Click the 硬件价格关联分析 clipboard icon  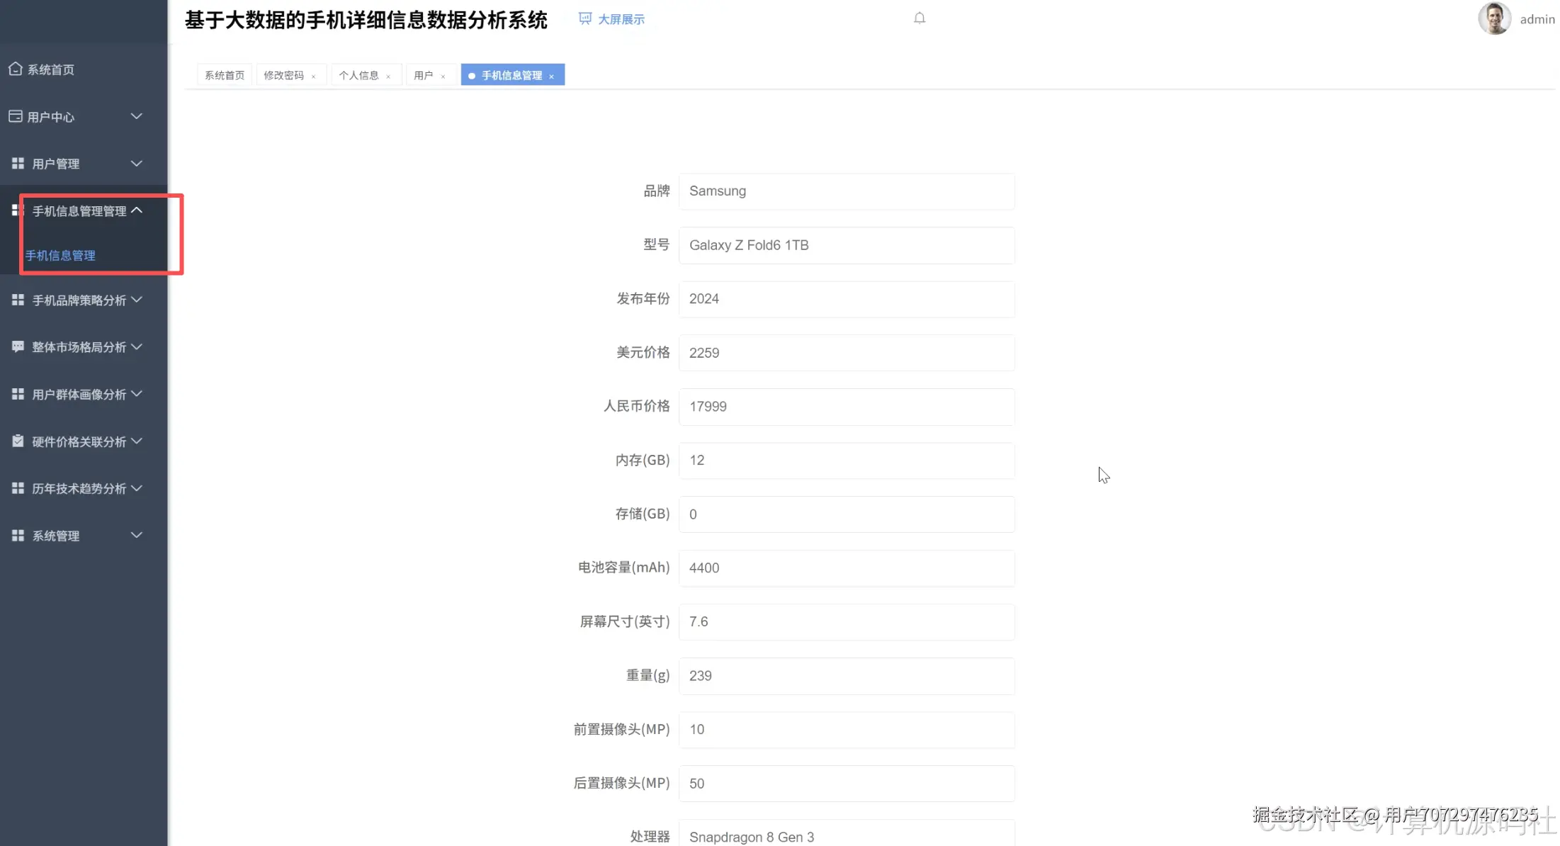17,441
